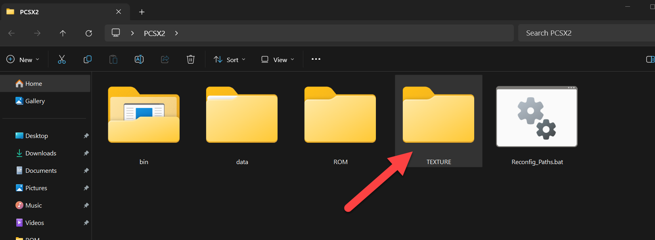
Task: Click PCSX2 breadcrumb in address bar
Action: (154, 33)
